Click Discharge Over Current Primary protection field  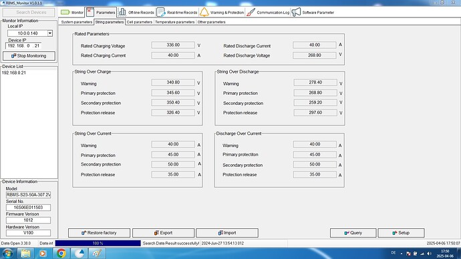(315, 154)
